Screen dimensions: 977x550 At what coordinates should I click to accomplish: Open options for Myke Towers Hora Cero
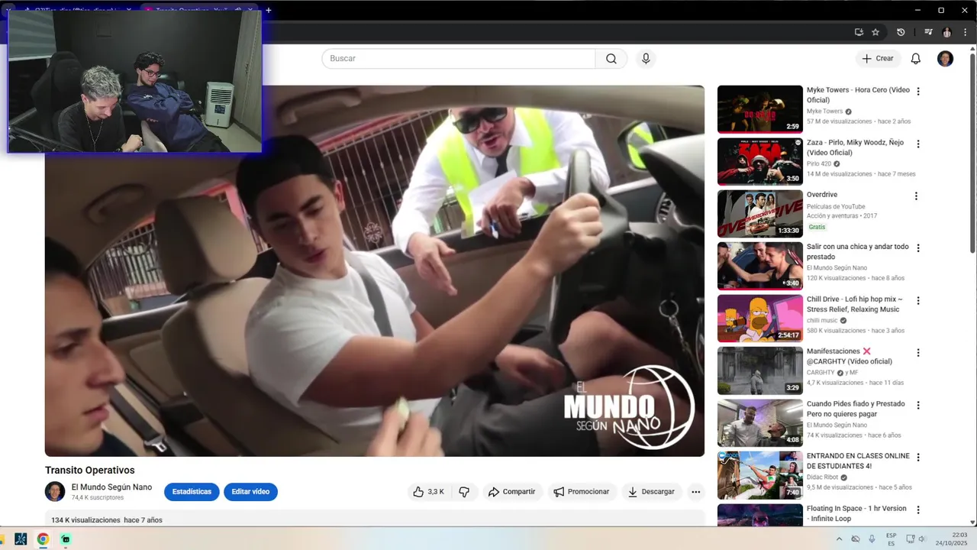[x=918, y=91]
